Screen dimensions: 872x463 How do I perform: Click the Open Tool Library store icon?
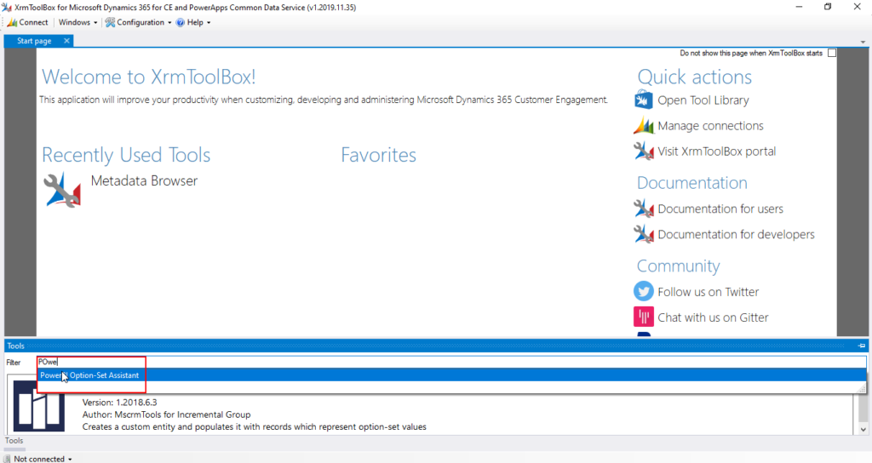pyautogui.click(x=644, y=100)
